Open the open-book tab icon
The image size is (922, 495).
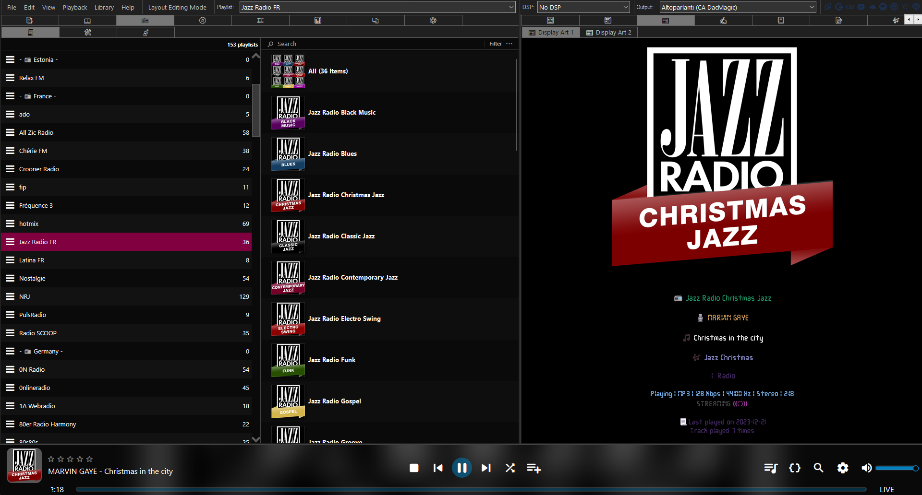point(87,20)
